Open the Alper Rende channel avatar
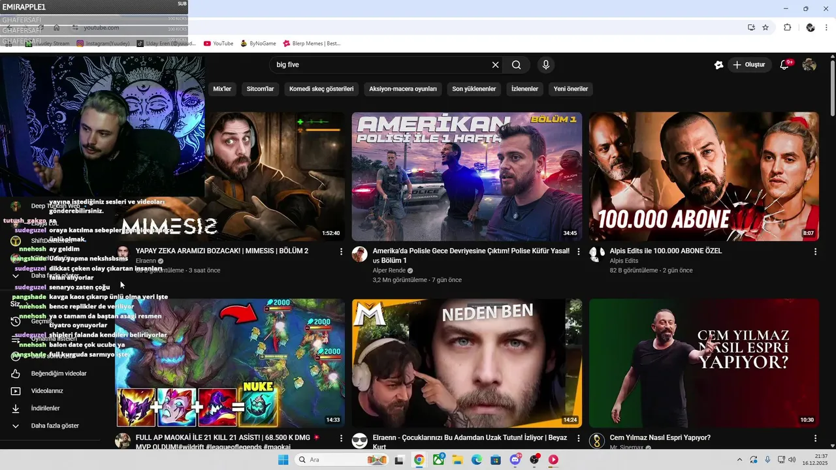836x470 pixels. click(360, 254)
